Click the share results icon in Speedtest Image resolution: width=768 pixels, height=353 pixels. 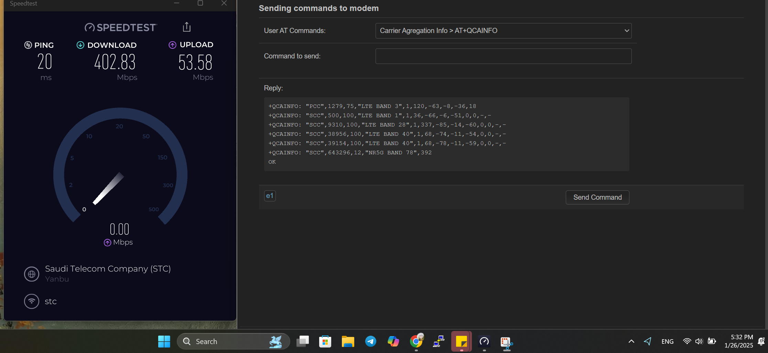(x=186, y=27)
